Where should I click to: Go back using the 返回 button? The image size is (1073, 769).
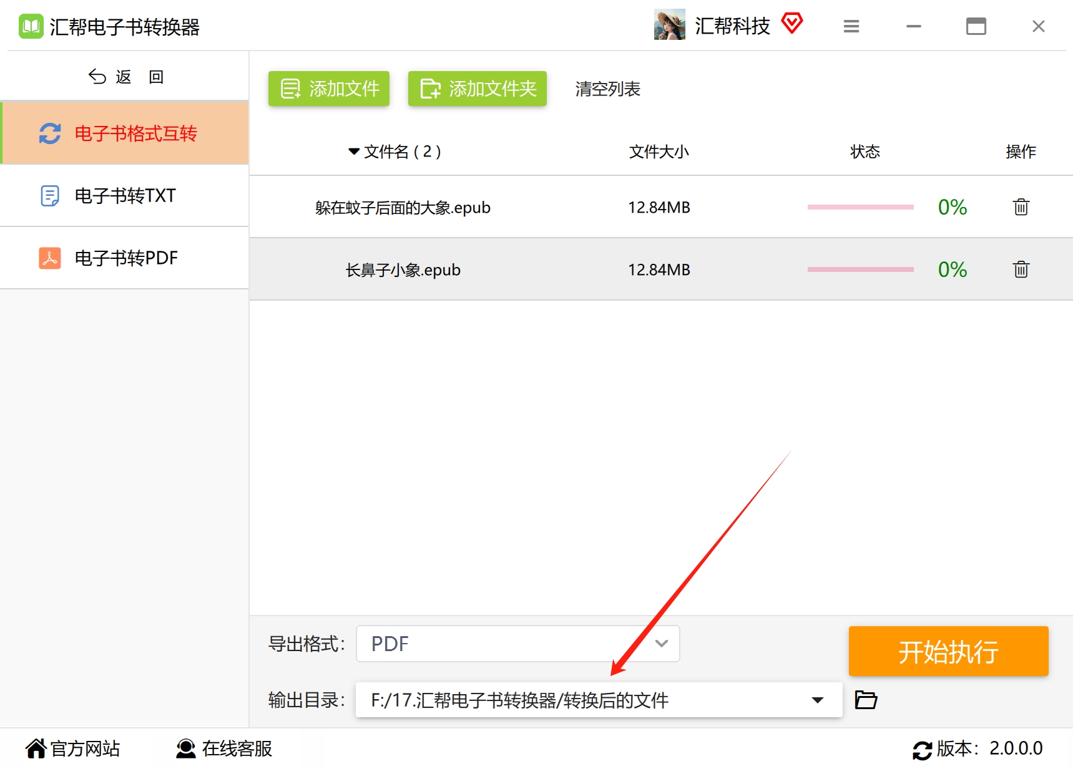(125, 77)
